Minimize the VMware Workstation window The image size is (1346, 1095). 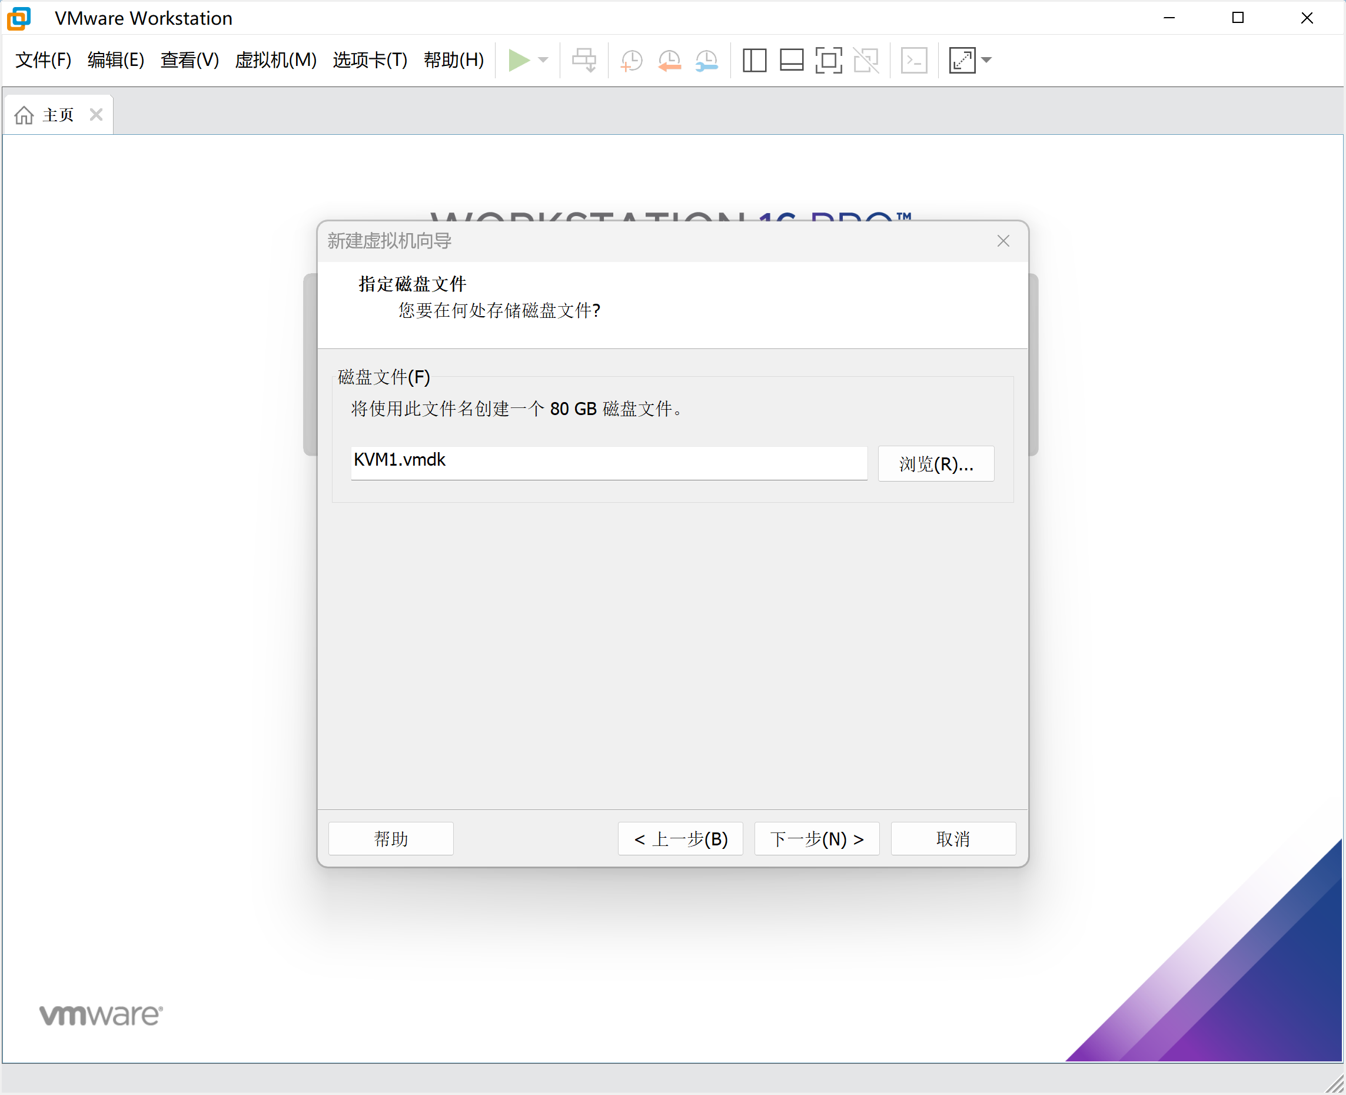tap(1169, 18)
